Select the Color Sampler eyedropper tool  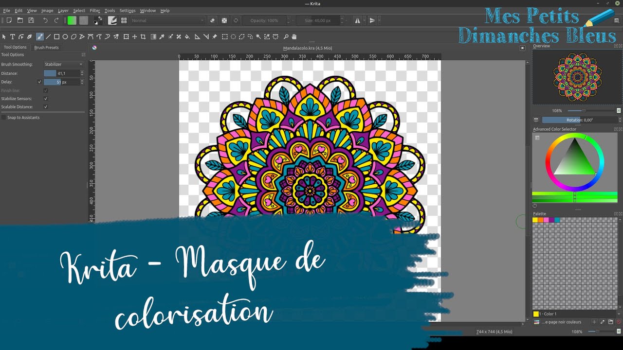point(162,36)
